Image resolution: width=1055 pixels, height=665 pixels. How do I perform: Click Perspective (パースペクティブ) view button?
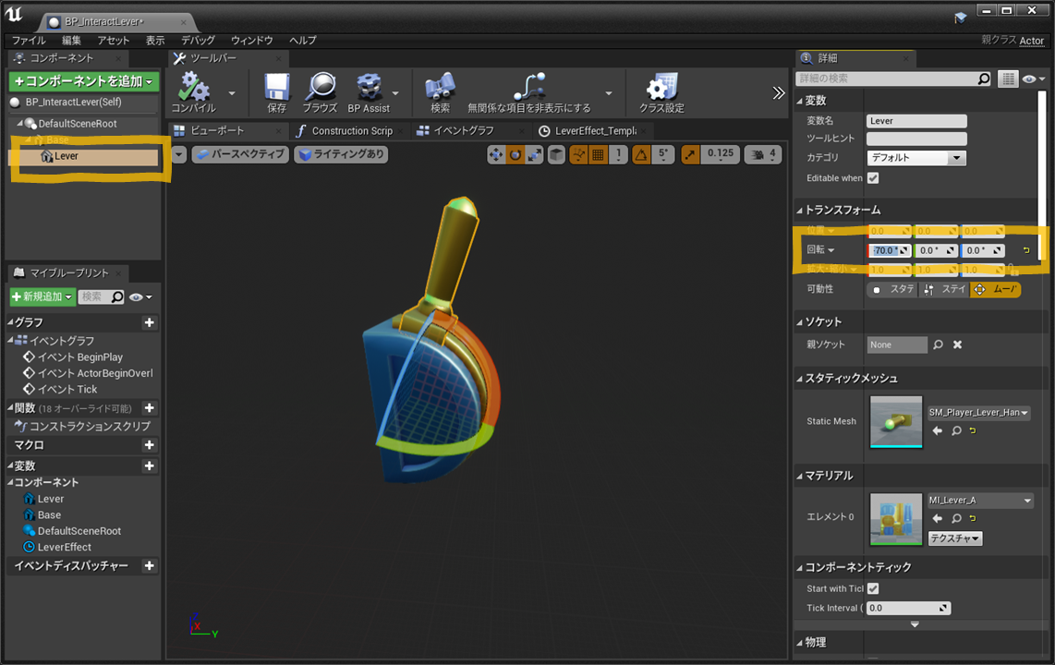(x=241, y=154)
